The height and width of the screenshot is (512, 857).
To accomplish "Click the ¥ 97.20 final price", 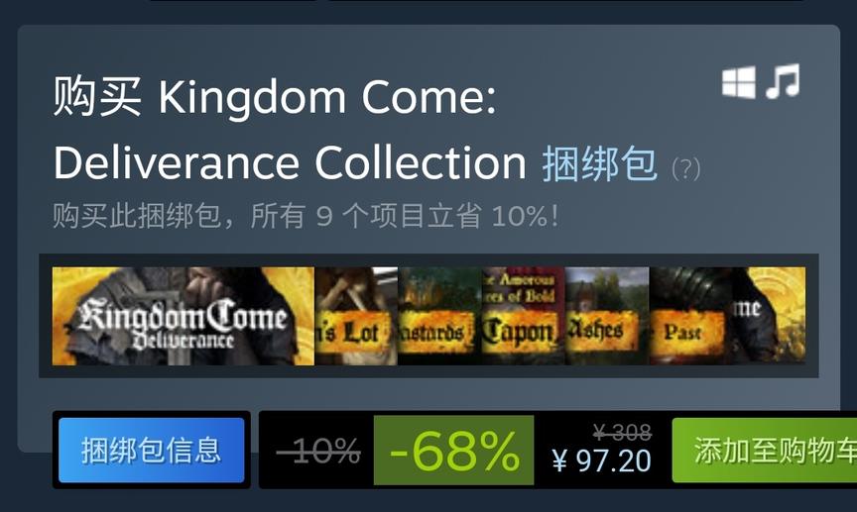I will [601, 461].
